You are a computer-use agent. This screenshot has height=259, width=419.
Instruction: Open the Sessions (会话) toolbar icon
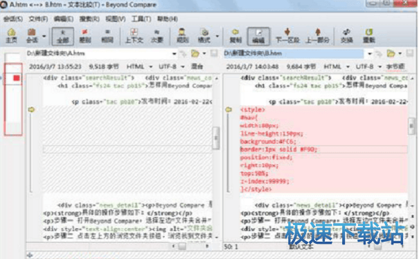[x=32, y=36]
